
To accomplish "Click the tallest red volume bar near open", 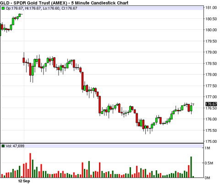I will pos(30,165).
